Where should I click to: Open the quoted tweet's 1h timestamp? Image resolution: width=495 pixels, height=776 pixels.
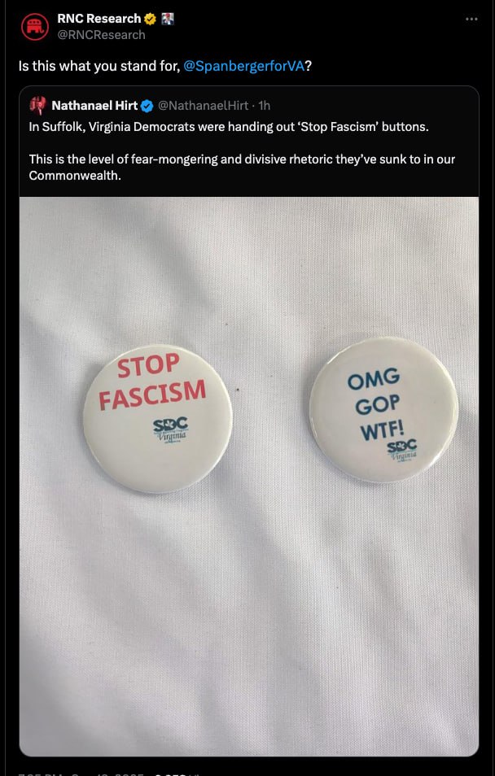264,106
